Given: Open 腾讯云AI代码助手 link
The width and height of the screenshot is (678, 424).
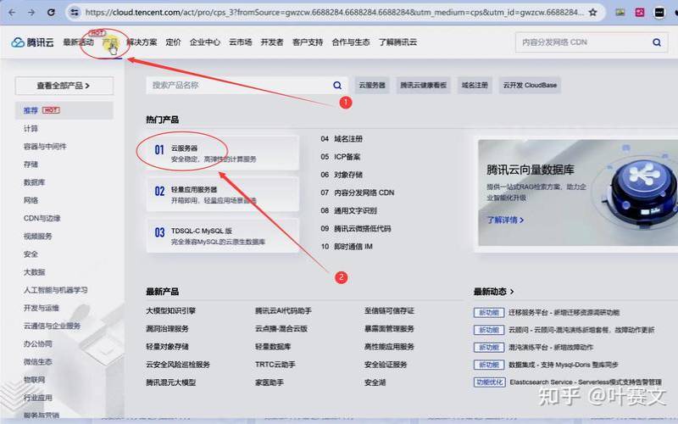Looking at the screenshot, I should click(x=283, y=310).
